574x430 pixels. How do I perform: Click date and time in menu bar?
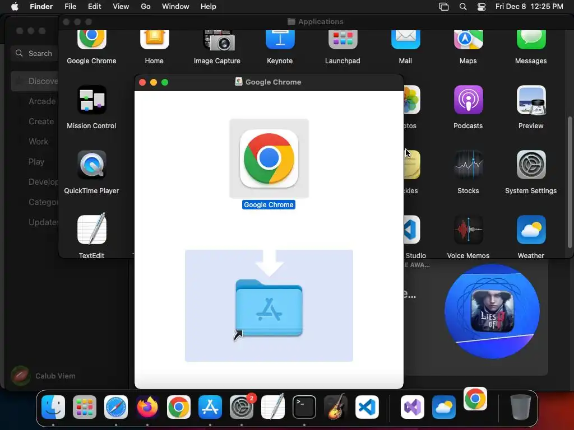[529, 7]
